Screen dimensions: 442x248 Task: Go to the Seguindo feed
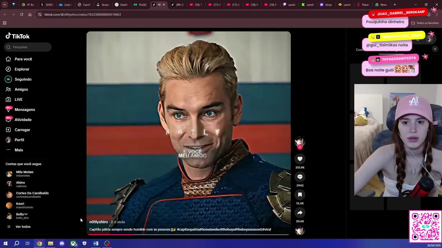pyautogui.click(x=18, y=79)
